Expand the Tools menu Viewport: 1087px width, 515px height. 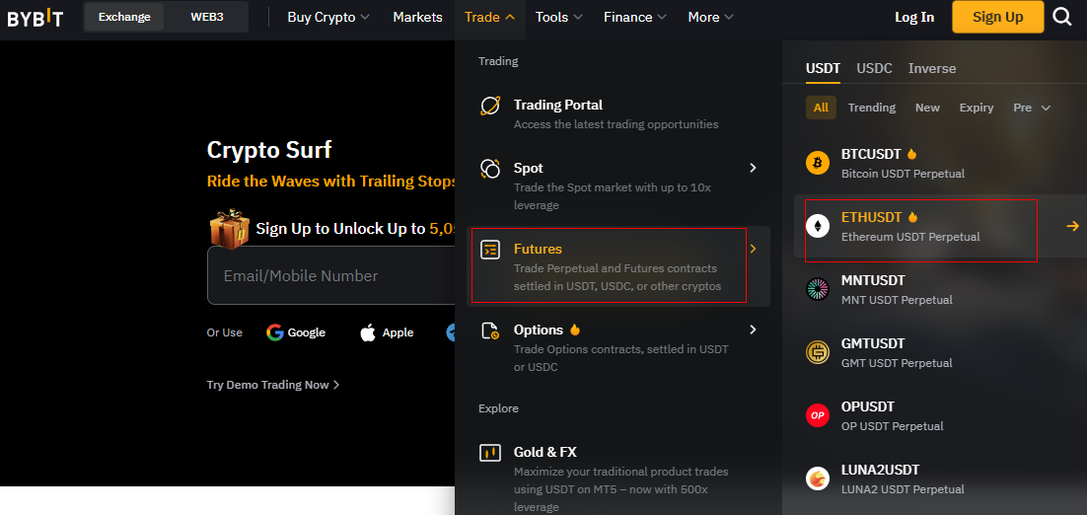558,18
